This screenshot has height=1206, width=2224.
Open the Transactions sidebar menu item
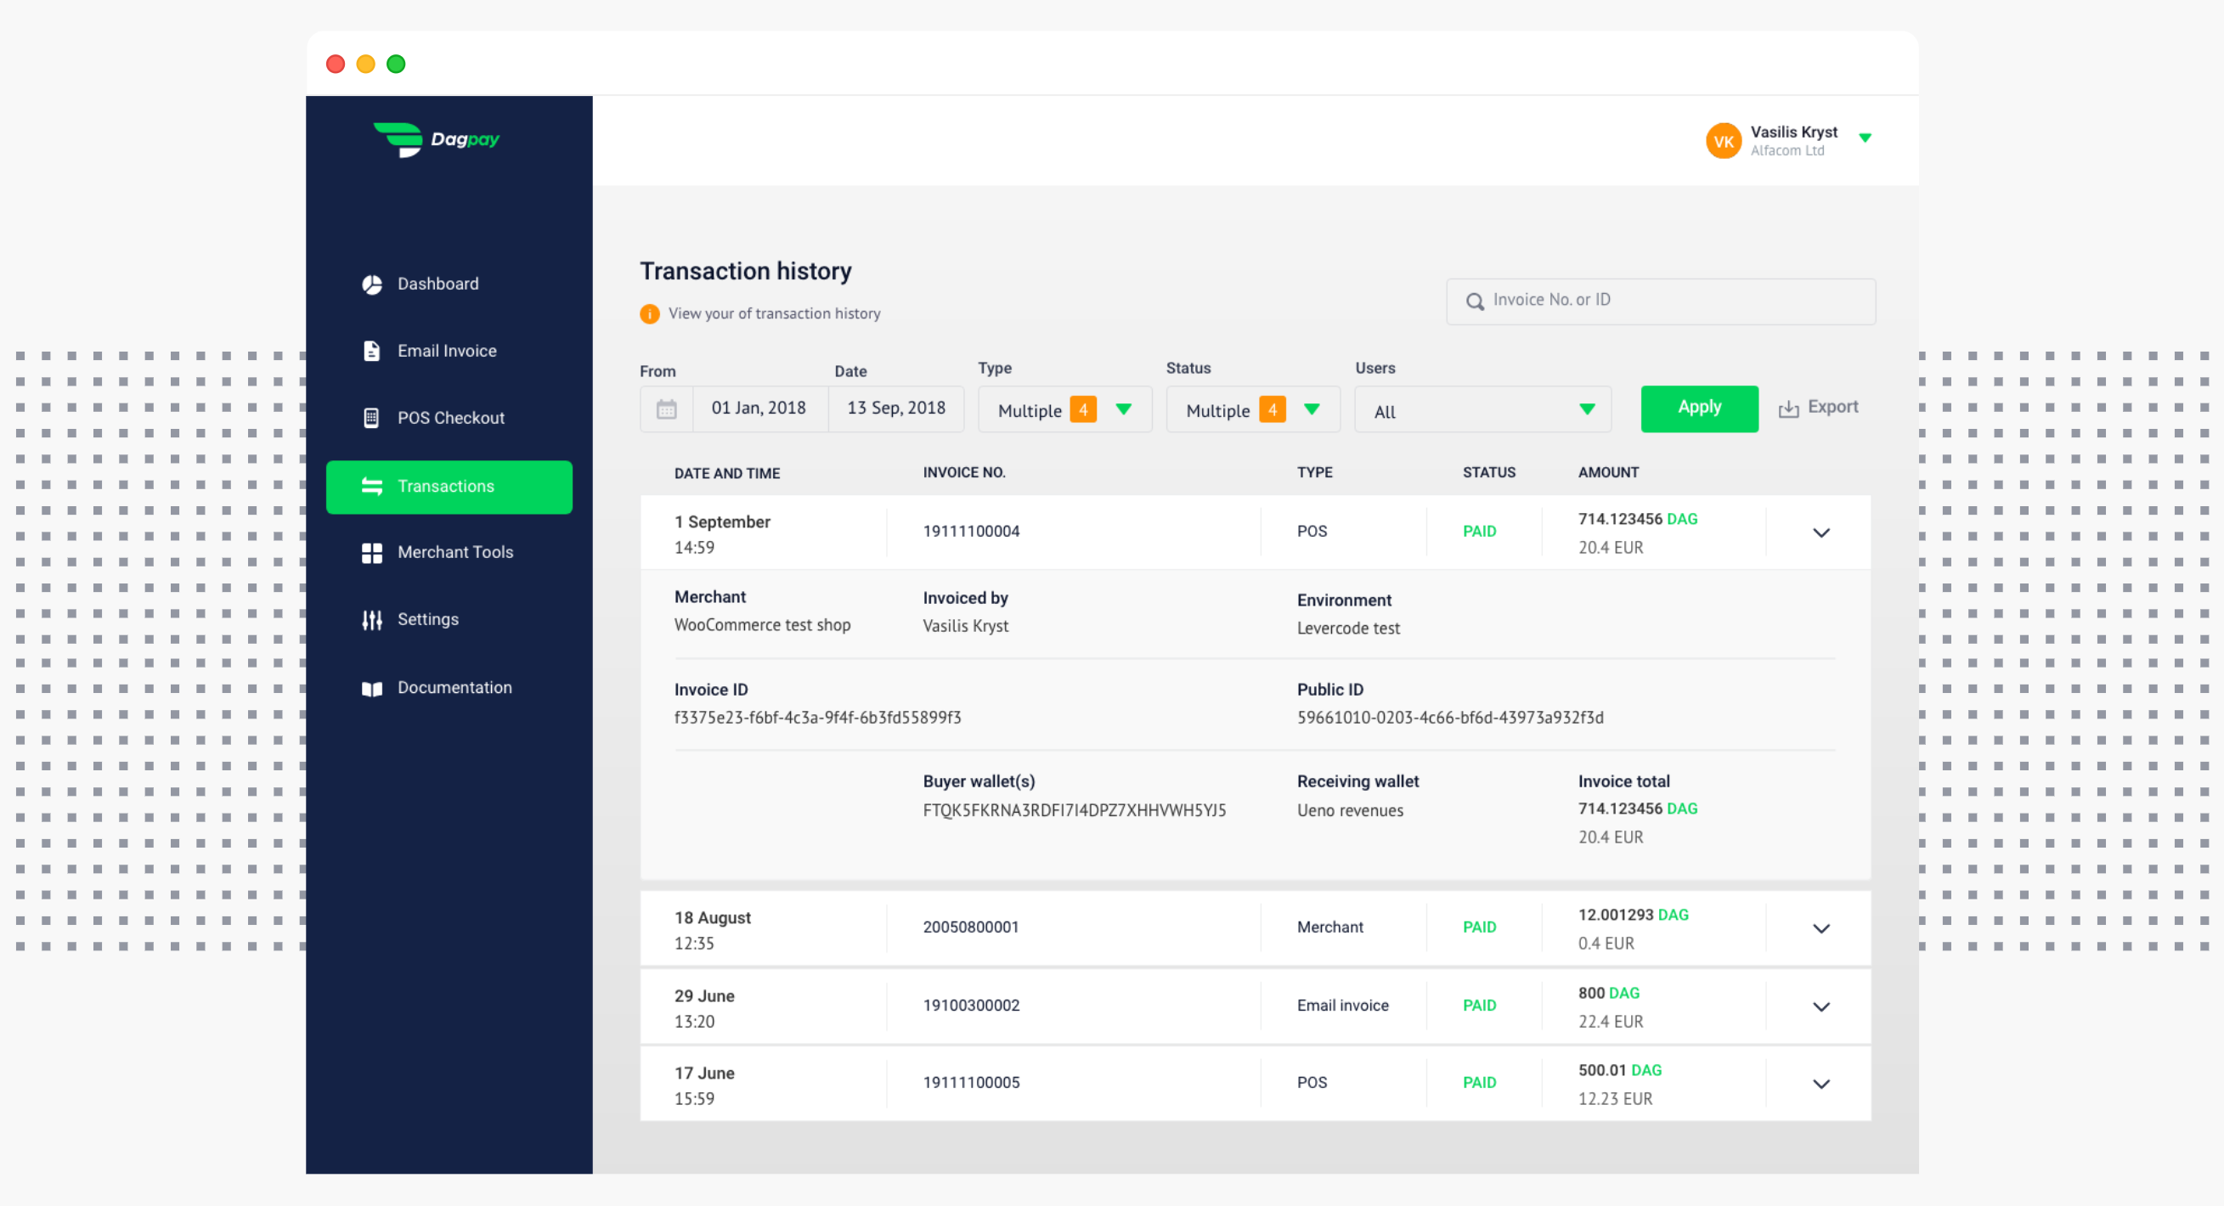click(448, 487)
